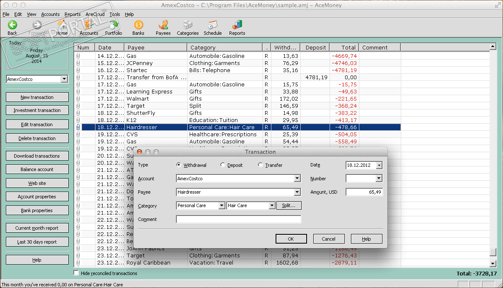Click Bank properties button

37,210
